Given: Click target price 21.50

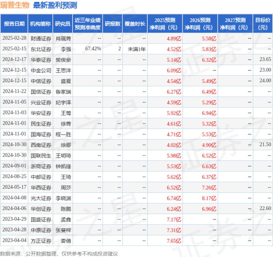Looking at the screenshot, I should [x=265, y=144].
